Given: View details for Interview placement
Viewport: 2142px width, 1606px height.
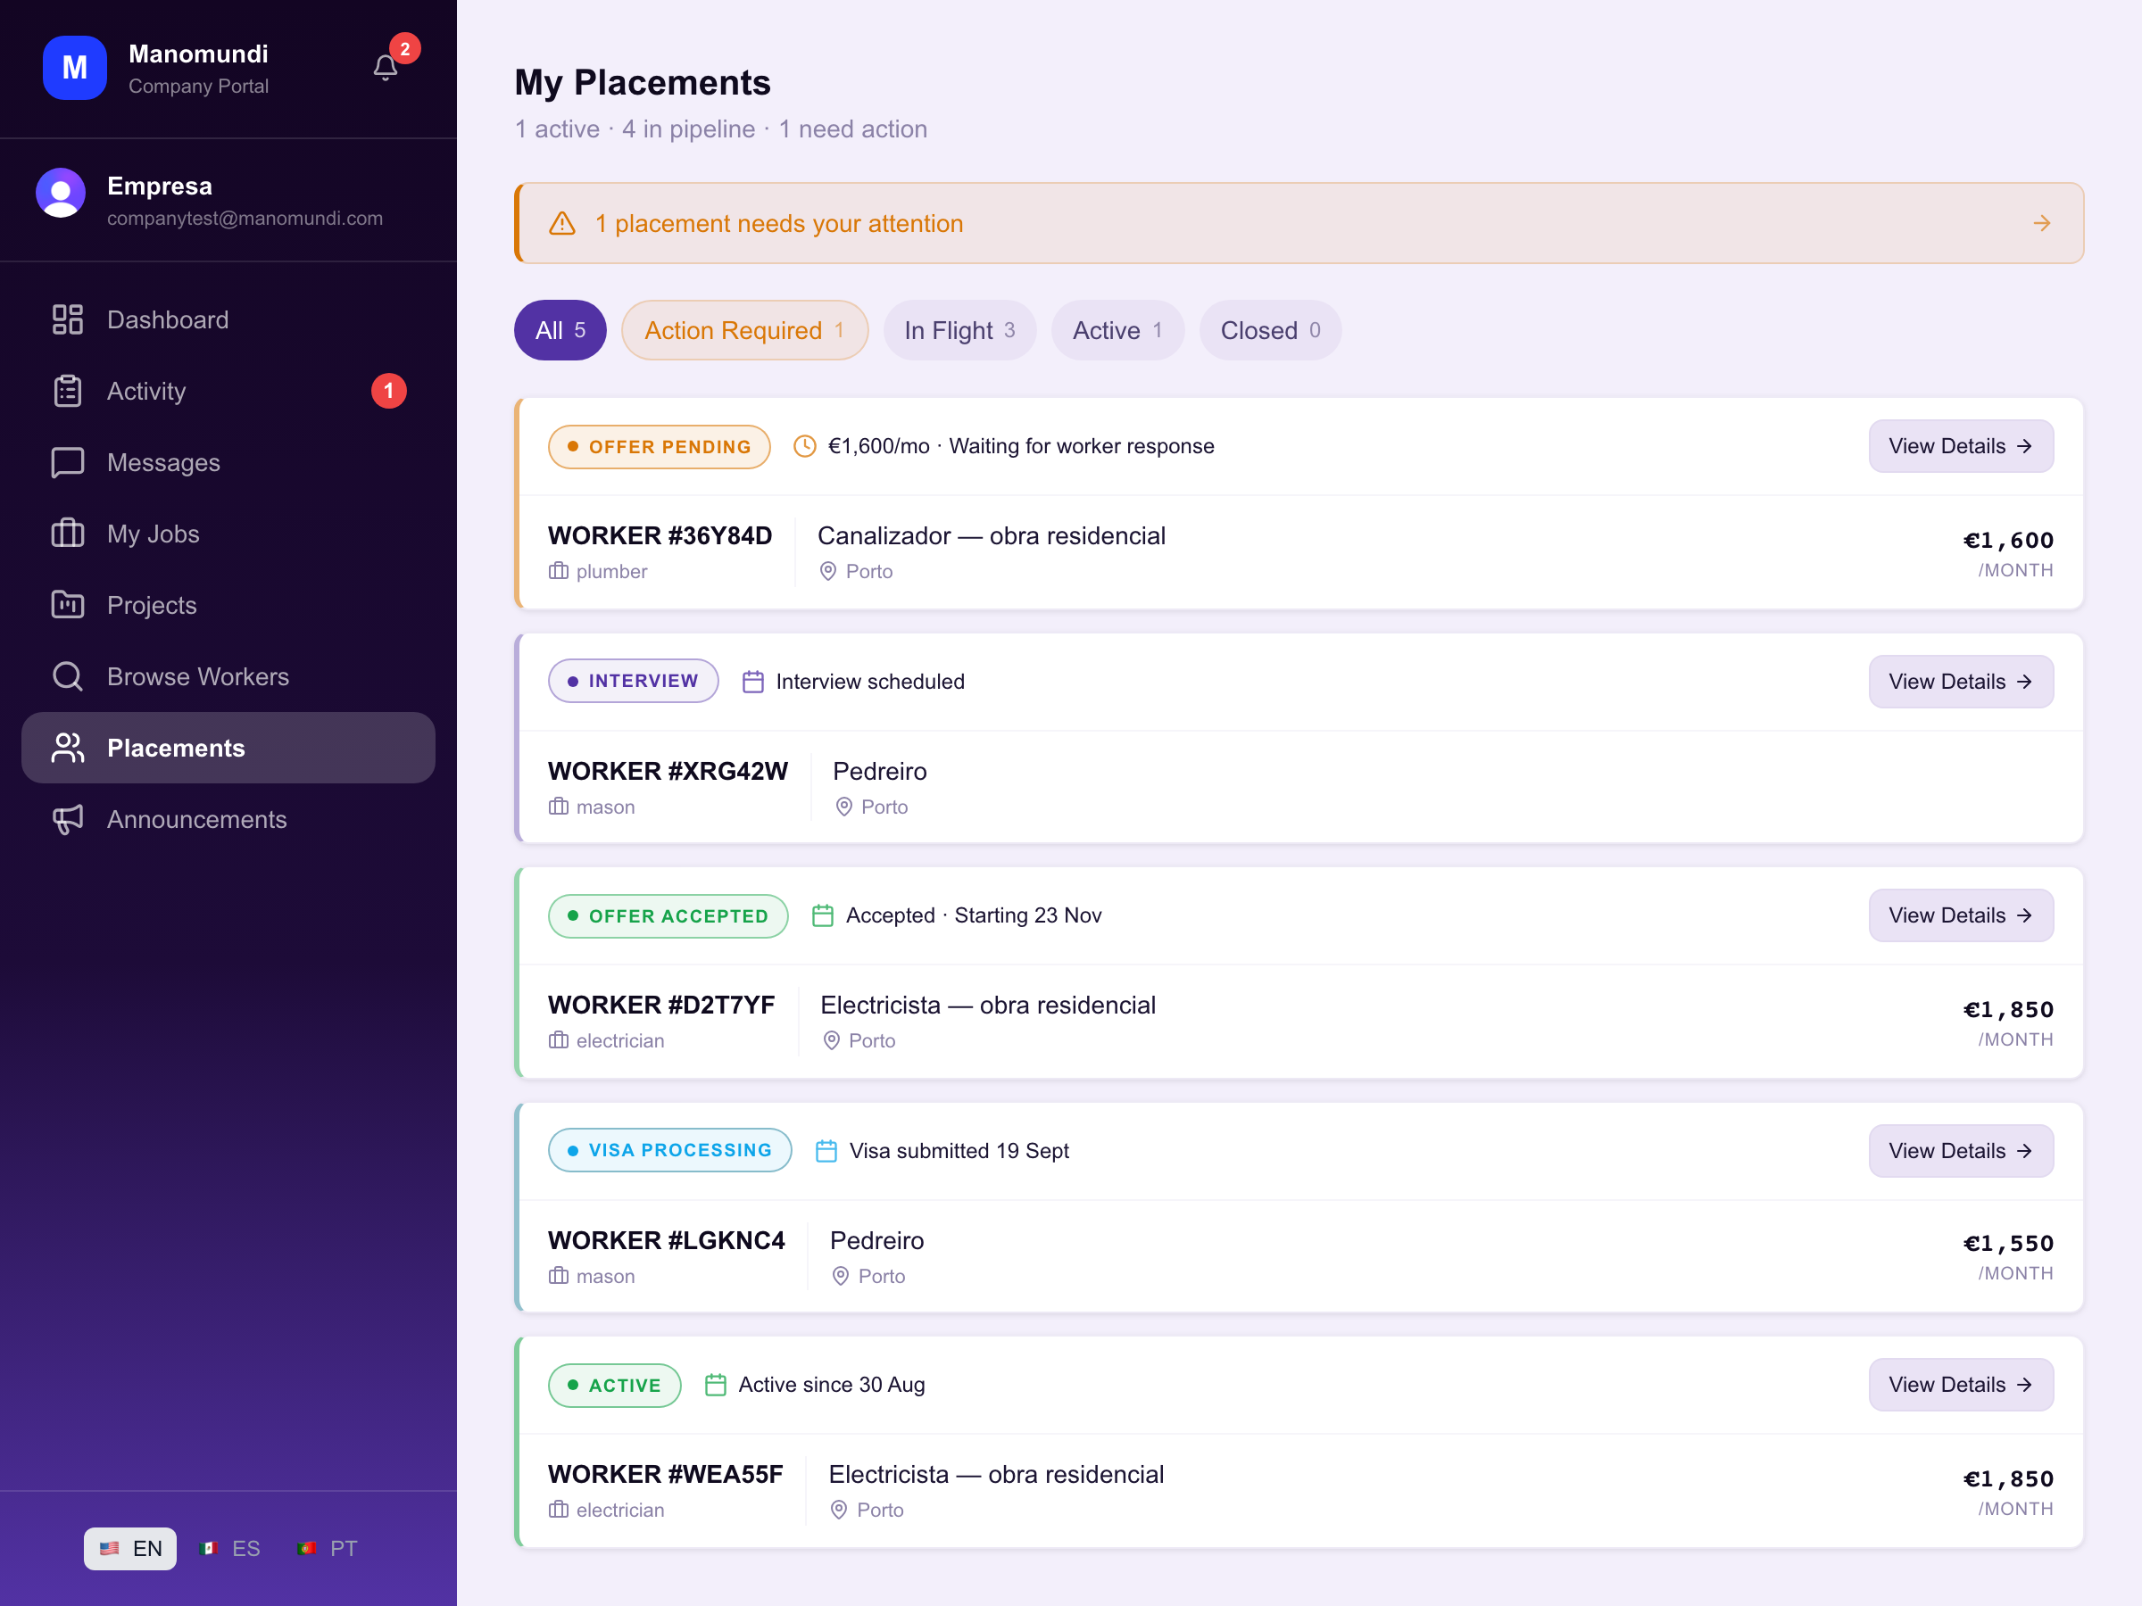Looking at the screenshot, I should click(1961, 682).
